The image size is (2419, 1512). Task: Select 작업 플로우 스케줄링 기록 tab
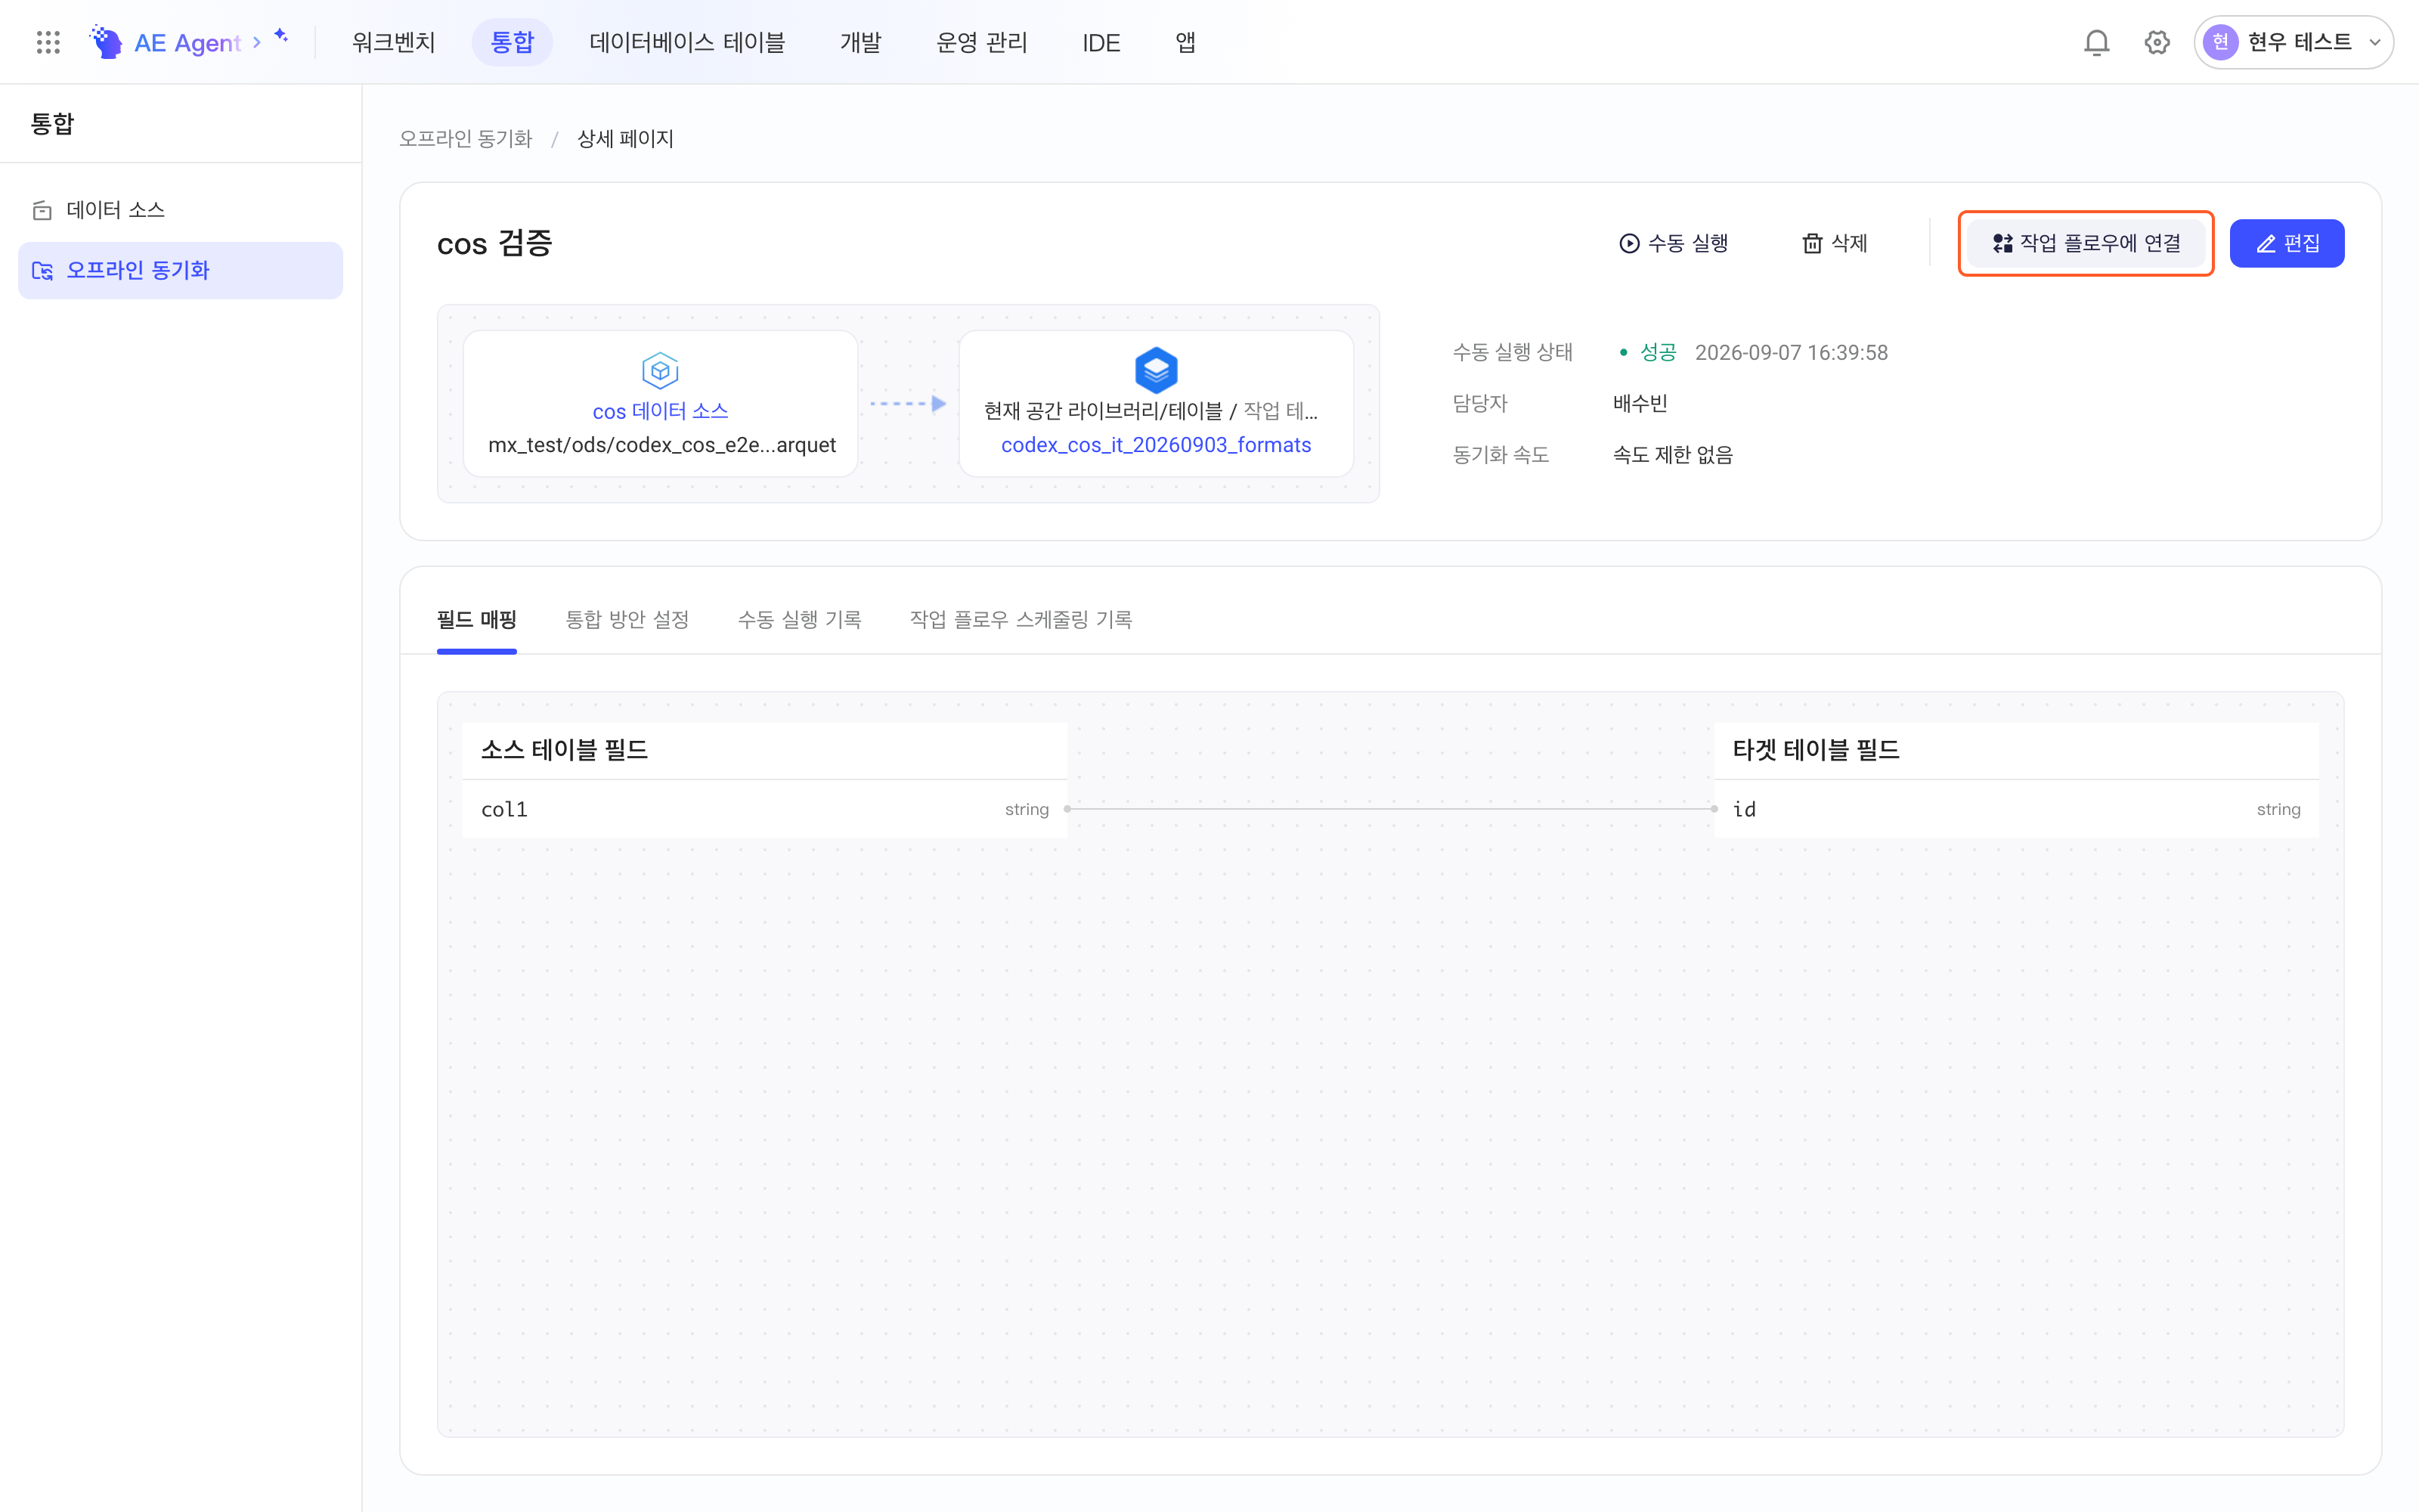(1021, 619)
